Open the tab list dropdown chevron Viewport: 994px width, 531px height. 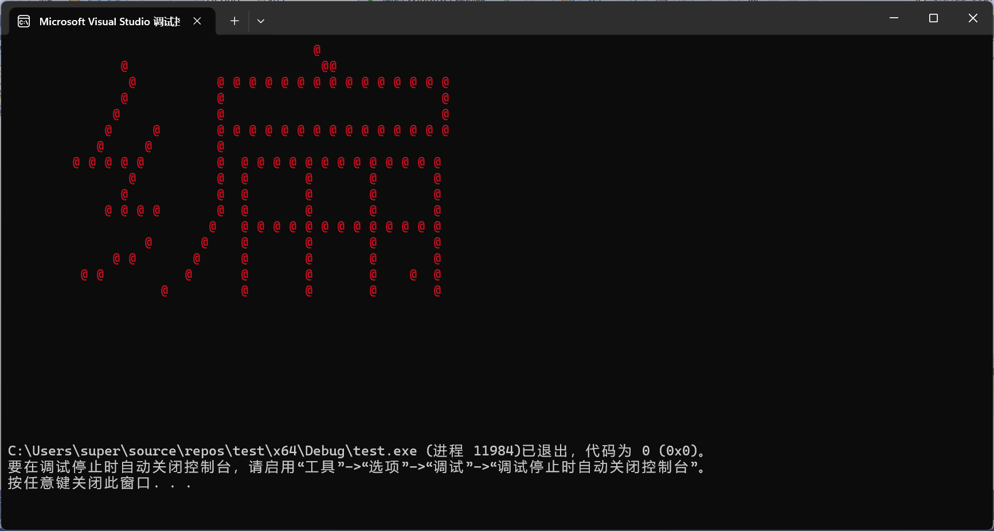(261, 21)
